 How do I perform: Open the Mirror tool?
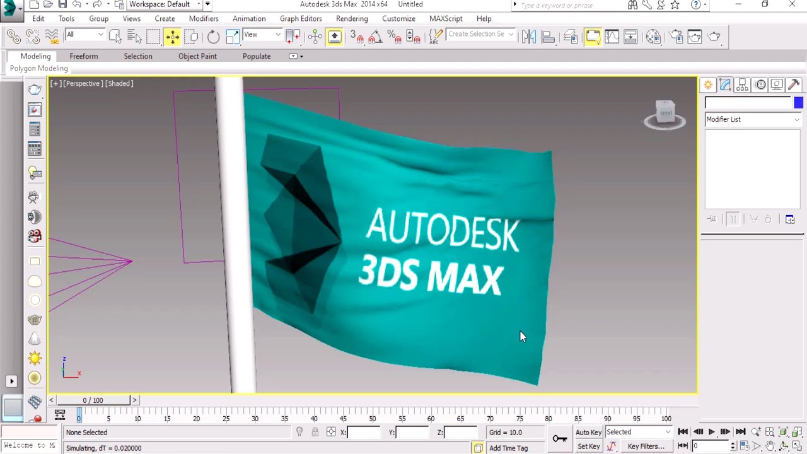coord(529,37)
